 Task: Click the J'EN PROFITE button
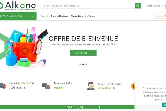point(83,53)
